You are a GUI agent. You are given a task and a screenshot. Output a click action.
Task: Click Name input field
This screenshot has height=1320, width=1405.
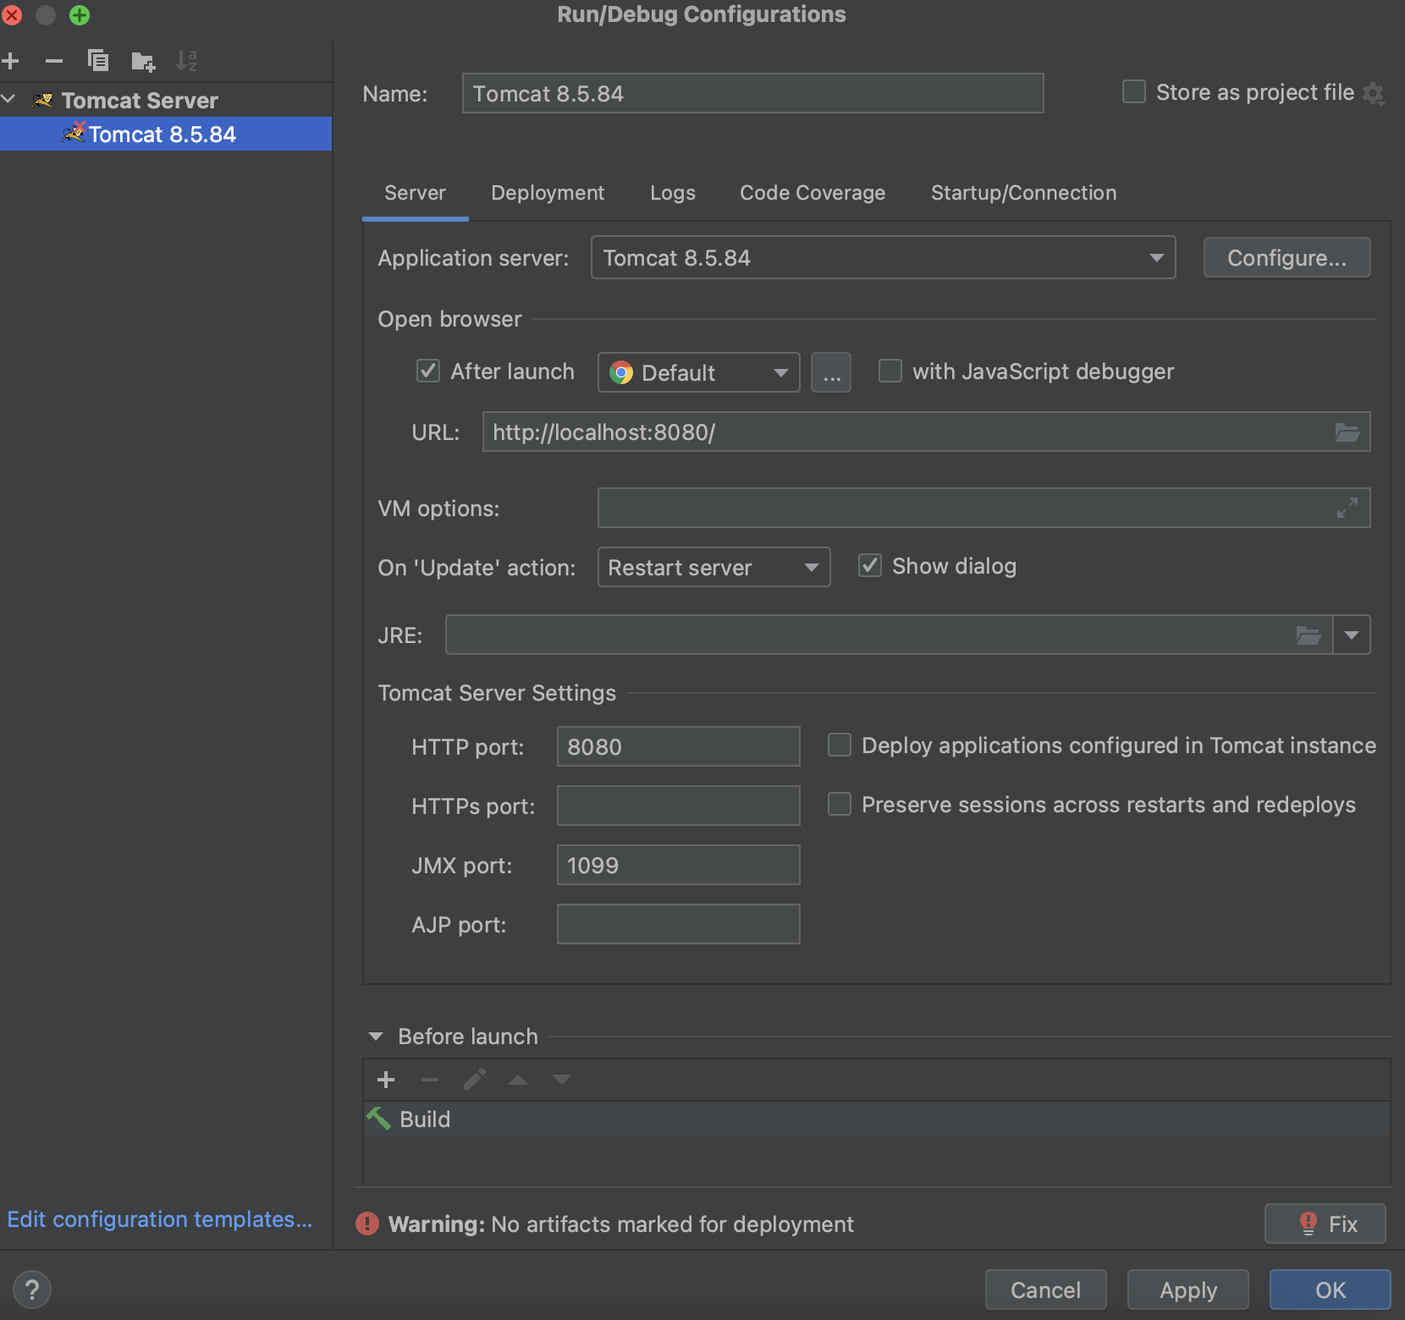pos(752,93)
